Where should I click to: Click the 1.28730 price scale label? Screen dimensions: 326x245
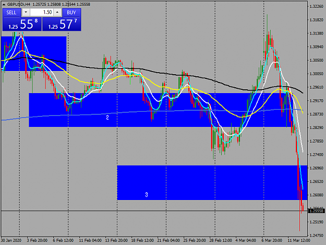click(316, 114)
